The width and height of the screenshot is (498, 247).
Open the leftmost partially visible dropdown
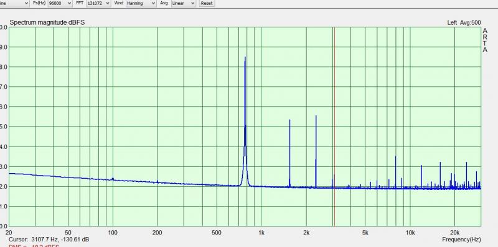tap(14, 3)
